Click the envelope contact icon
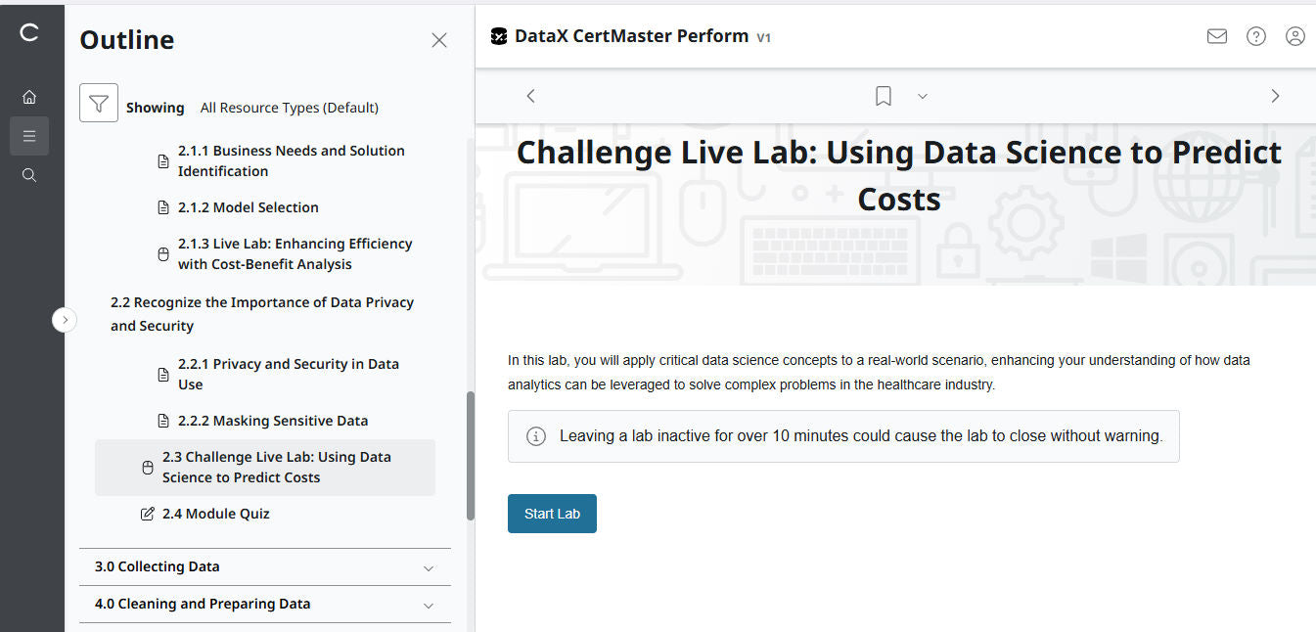 (x=1216, y=36)
